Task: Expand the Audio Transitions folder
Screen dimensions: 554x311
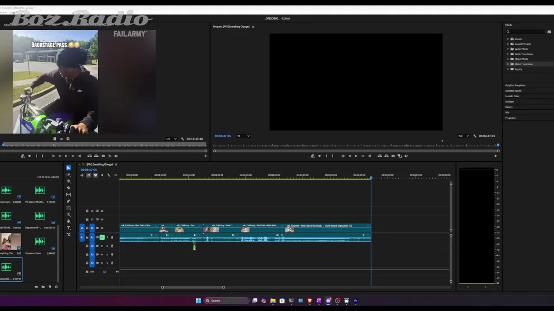Action: pos(508,54)
